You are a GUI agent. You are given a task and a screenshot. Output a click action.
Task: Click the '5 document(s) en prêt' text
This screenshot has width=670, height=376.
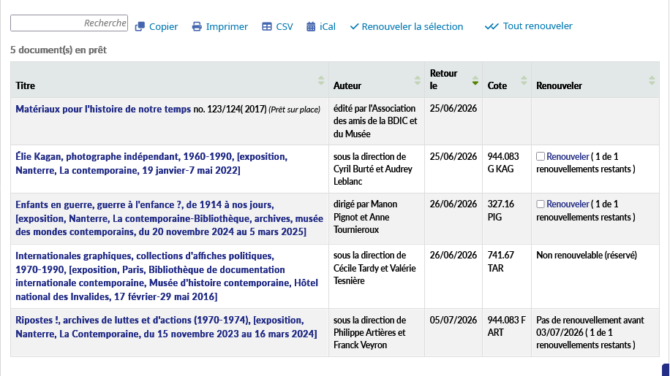point(59,50)
